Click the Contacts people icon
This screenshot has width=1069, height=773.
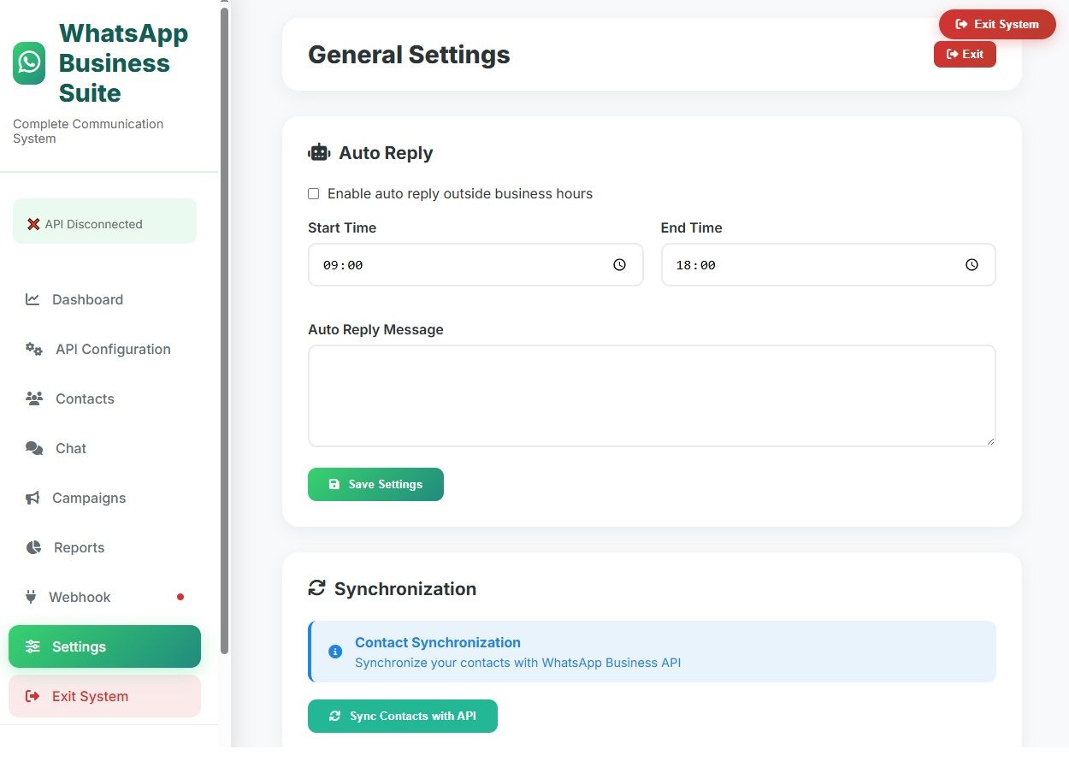(x=34, y=398)
